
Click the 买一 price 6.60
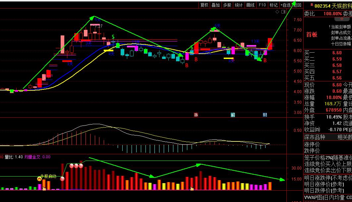click(337, 53)
